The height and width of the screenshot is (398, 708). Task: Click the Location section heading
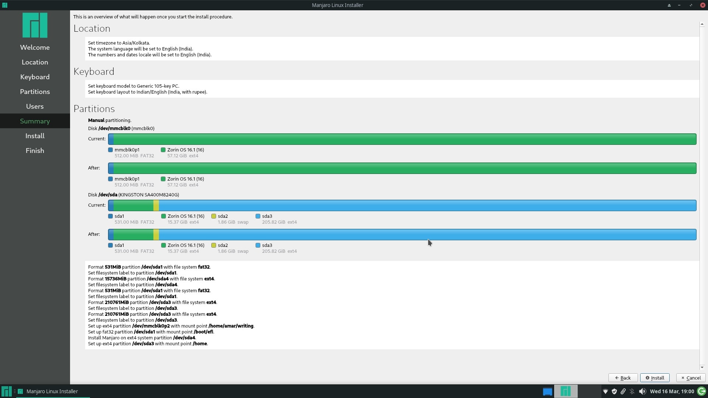tap(92, 28)
